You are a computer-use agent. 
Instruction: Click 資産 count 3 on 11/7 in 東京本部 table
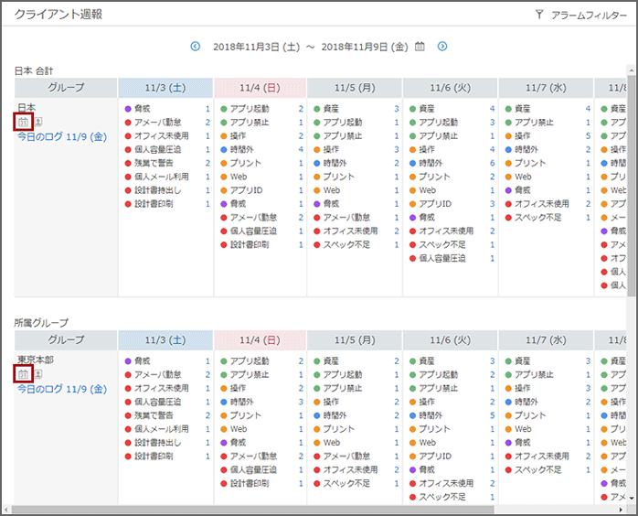point(588,361)
